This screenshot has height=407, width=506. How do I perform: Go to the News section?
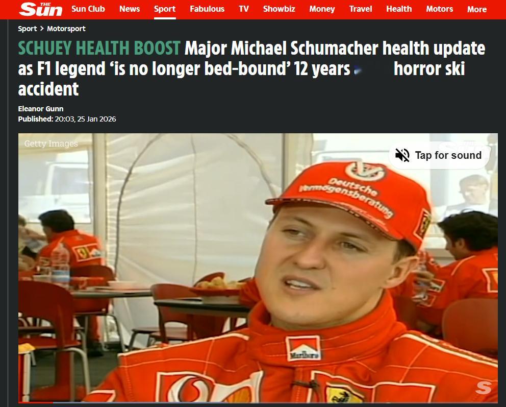pos(130,9)
